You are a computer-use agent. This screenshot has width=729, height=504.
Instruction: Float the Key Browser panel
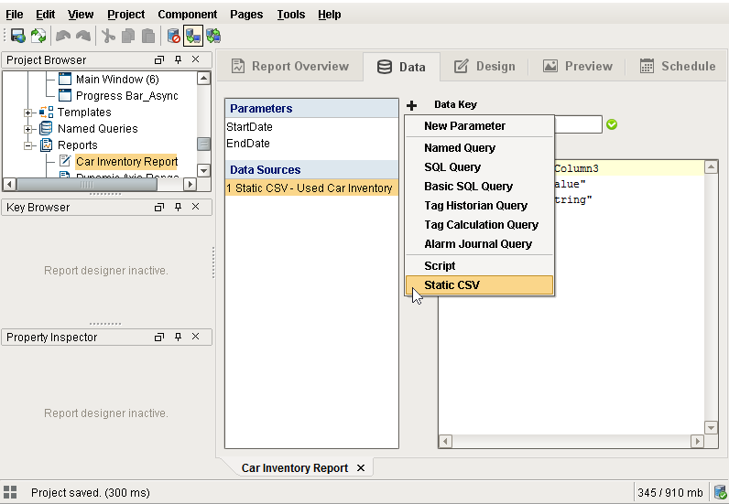pyautogui.click(x=159, y=207)
